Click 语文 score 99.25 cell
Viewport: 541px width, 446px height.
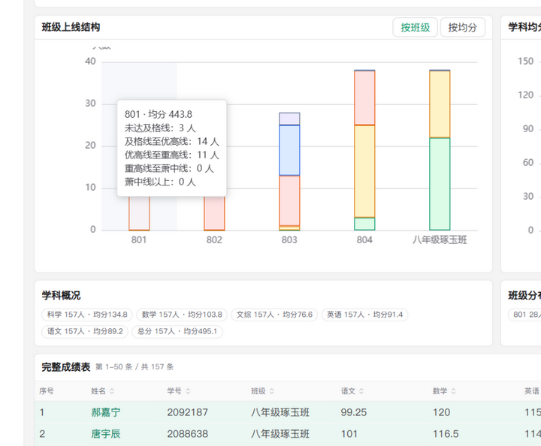pyautogui.click(x=354, y=412)
